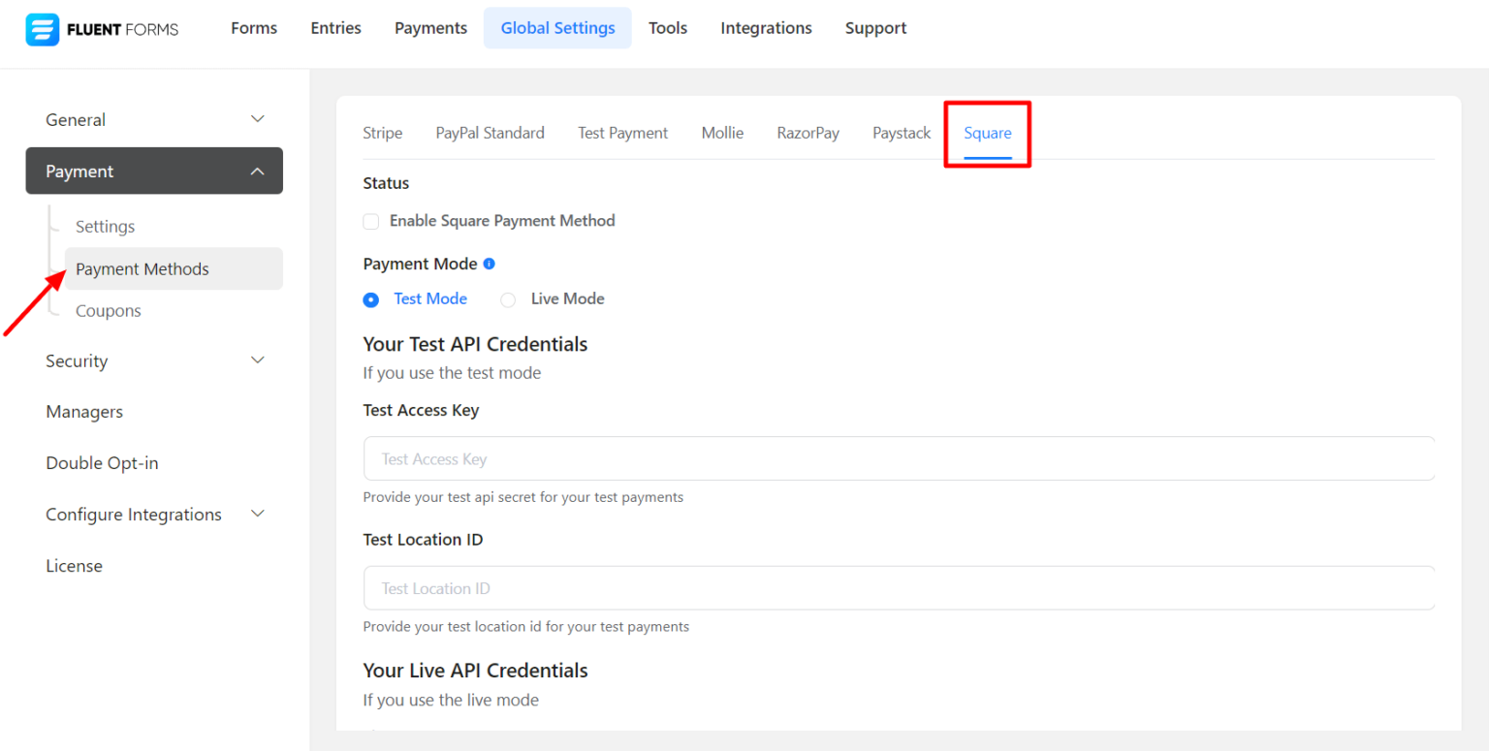Switch to the RazorPay tab

point(808,133)
